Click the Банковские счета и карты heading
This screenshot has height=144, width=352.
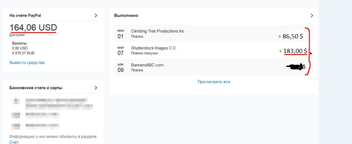[36, 88]
